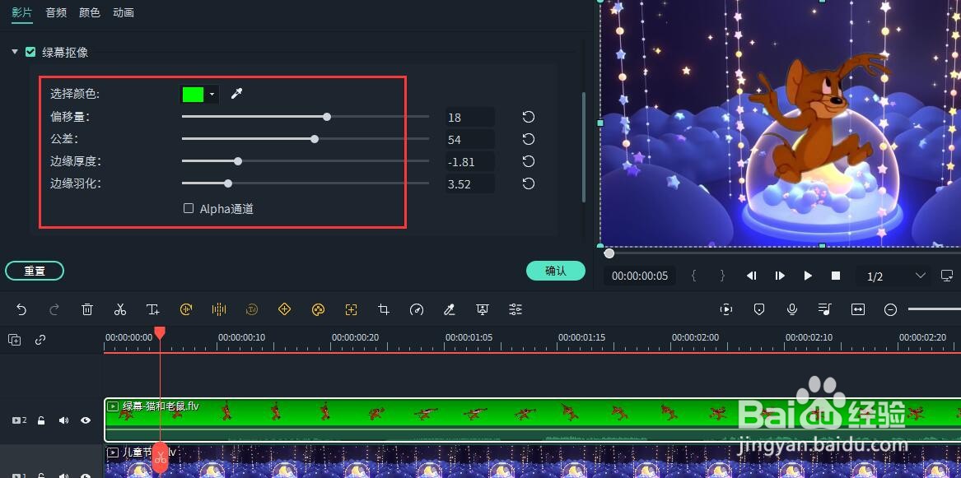The height and width of the screenshot is (478, 961).
Task: Add a marker with the shield icon
Action: click(x=759, y=309)
